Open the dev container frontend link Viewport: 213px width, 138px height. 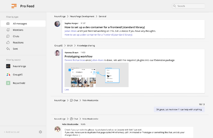click(x=98, y=34)
